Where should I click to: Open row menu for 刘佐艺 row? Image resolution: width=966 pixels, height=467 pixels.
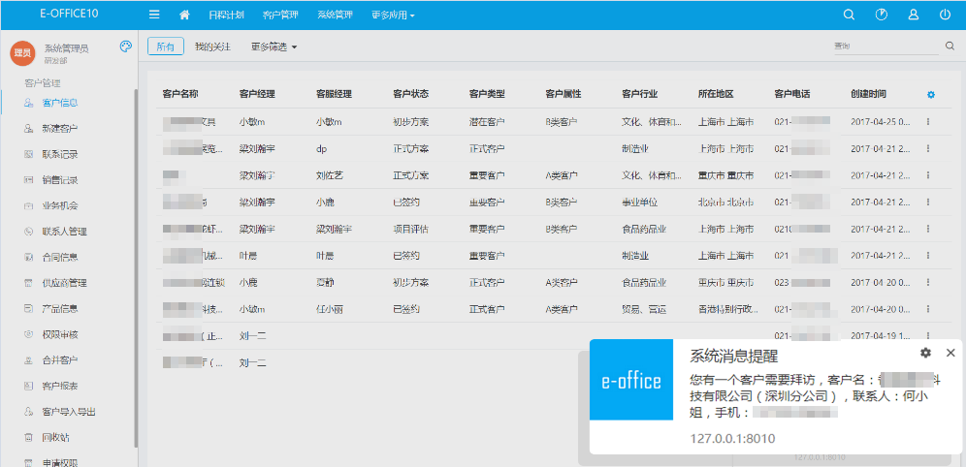coord(928,175)
